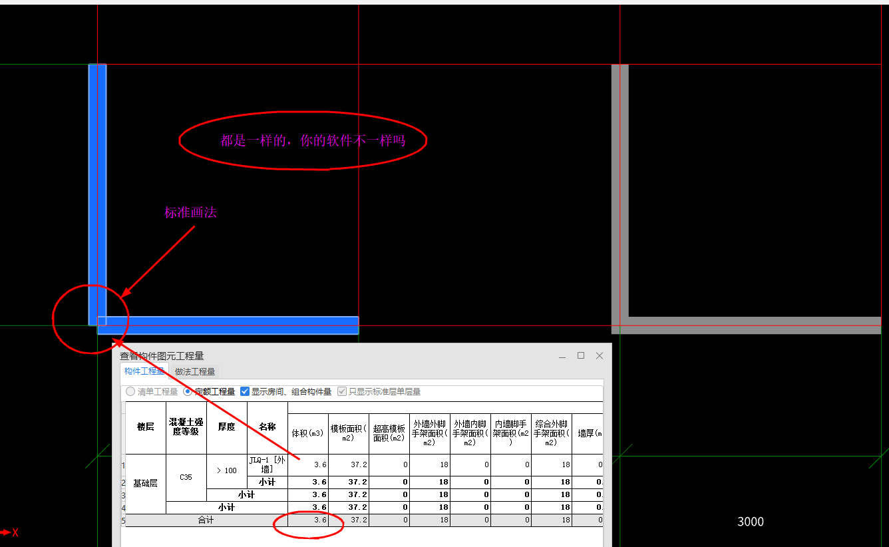This screenshot has height=547, width=889.
Task: Uncheck 显示房间、组合构件量 checkbox
Action: 285,391
